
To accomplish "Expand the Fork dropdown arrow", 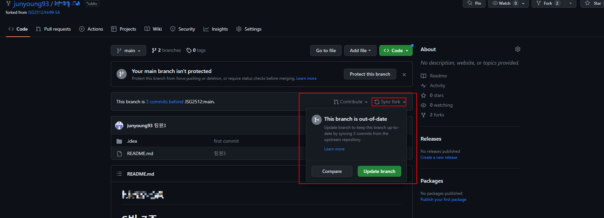I will (571, 3).
